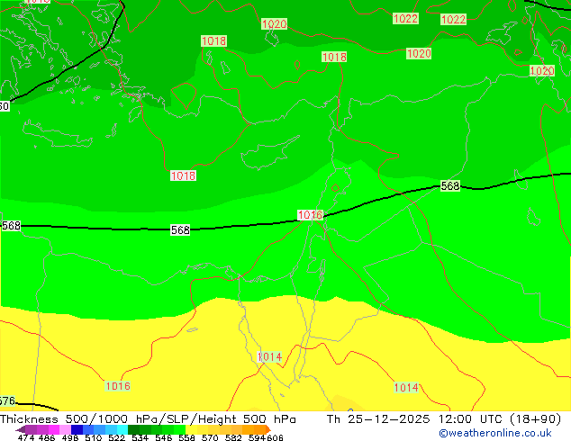571x441 pixels.
Task: Click the easternmost 568 contour label
Action: [450, 185]
